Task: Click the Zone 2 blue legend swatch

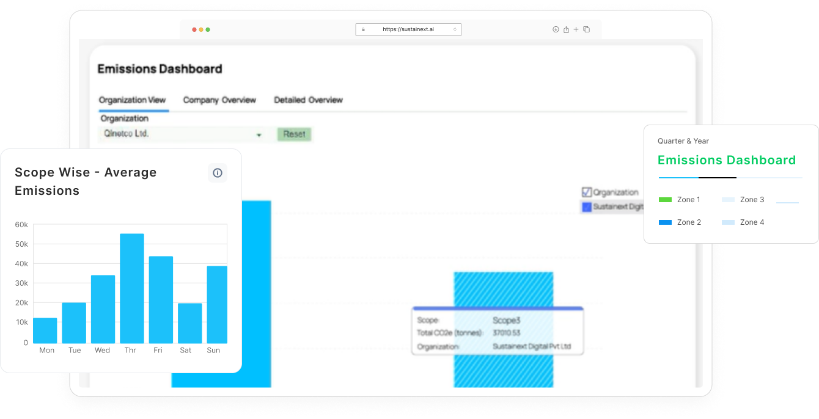Action: point(665,222)
